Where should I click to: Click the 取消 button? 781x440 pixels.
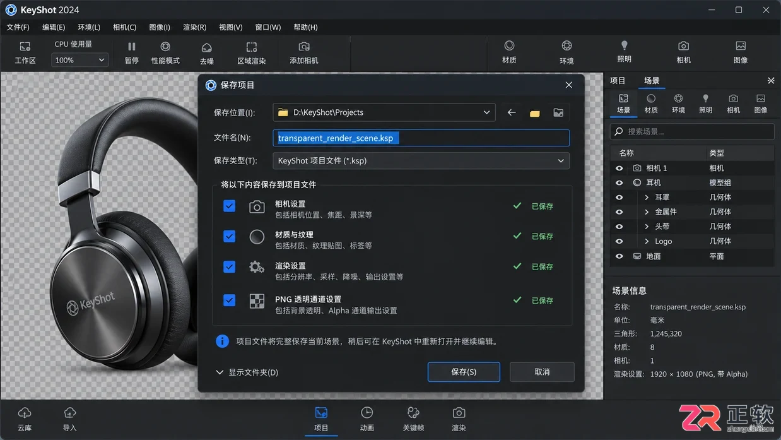pos(542,372)
